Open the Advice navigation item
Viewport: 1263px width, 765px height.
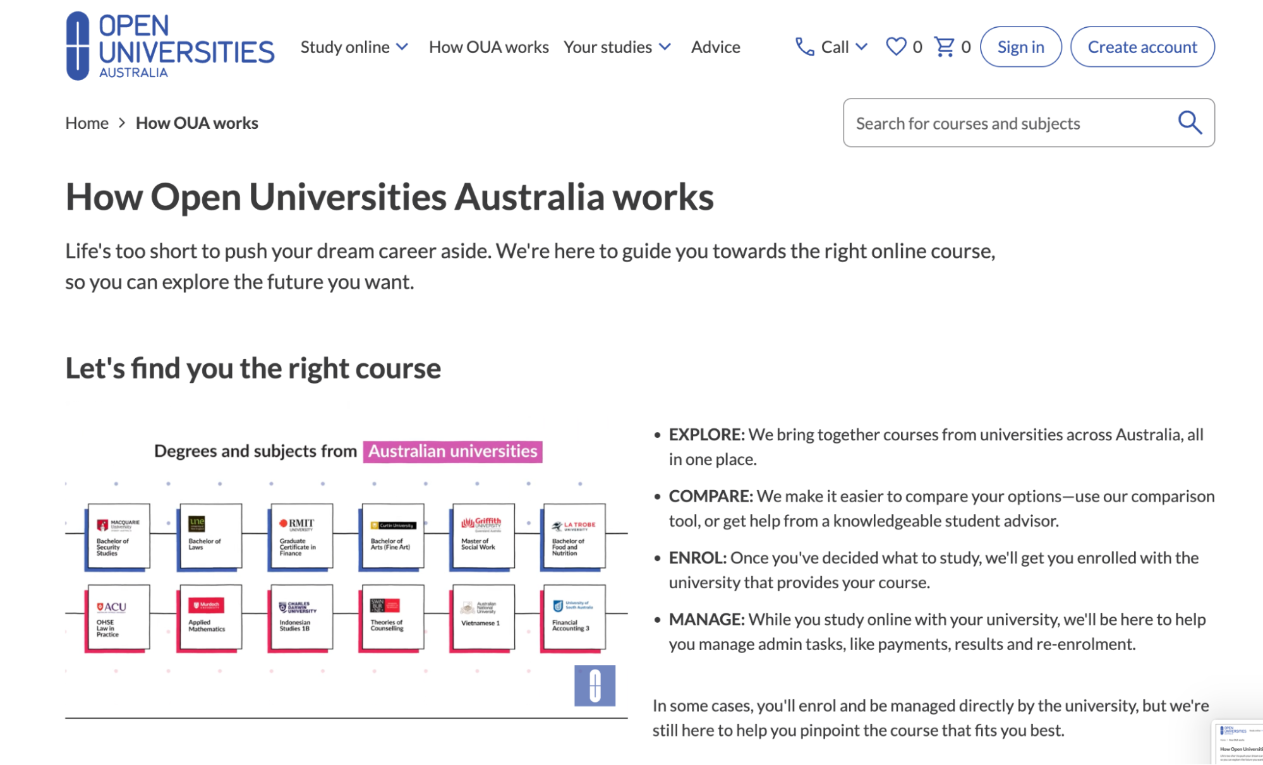[715, 47]
